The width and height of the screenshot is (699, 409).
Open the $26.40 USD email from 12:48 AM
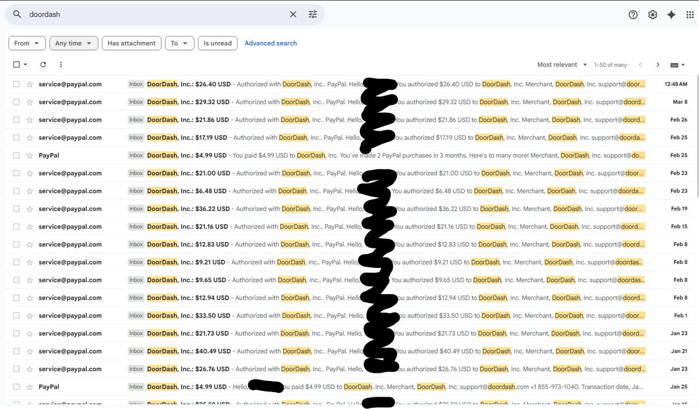pos(349,84)
